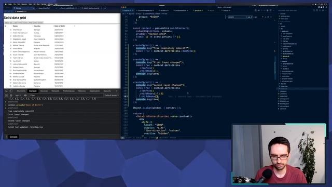Collapse the data-grid folder in Explorer
The height and width of the screenshot is (187, 332).
[285, 31]
